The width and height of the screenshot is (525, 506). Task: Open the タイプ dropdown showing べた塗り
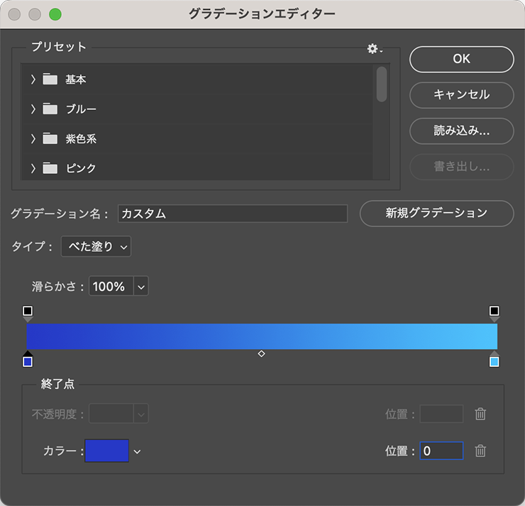96,247
